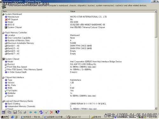The height and width of the screenshot is (119, 159).
Task: Select the BIOS ID row
Action: 78,25
